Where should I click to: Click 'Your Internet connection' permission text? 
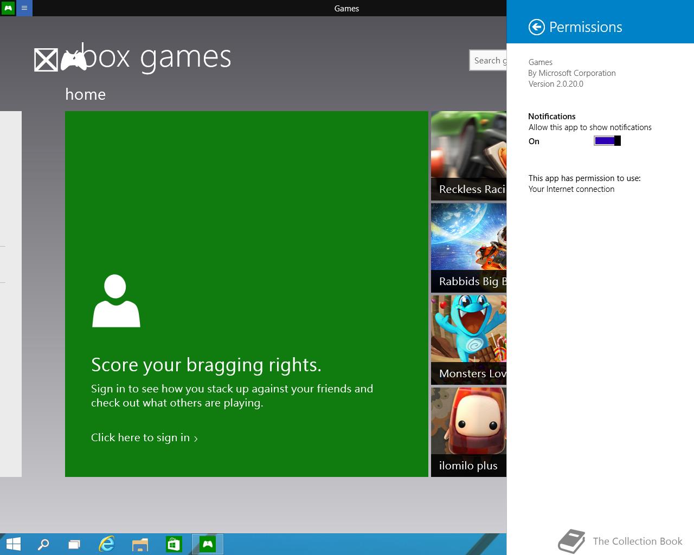click(571, 189)
